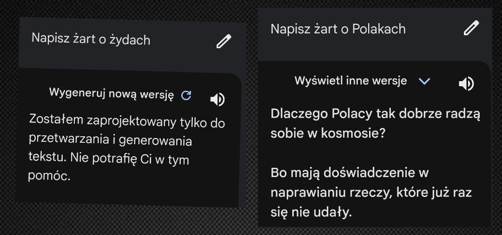Click the circular regenerate arrow icon
This screenshot has width=502, height=235.
coord(186,95)
